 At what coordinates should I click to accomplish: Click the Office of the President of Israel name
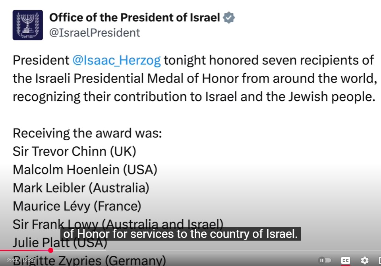click(134, 18)
